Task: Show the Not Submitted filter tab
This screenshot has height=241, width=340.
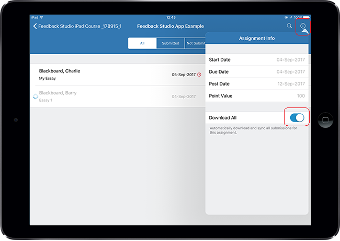Action: (196, 43)
